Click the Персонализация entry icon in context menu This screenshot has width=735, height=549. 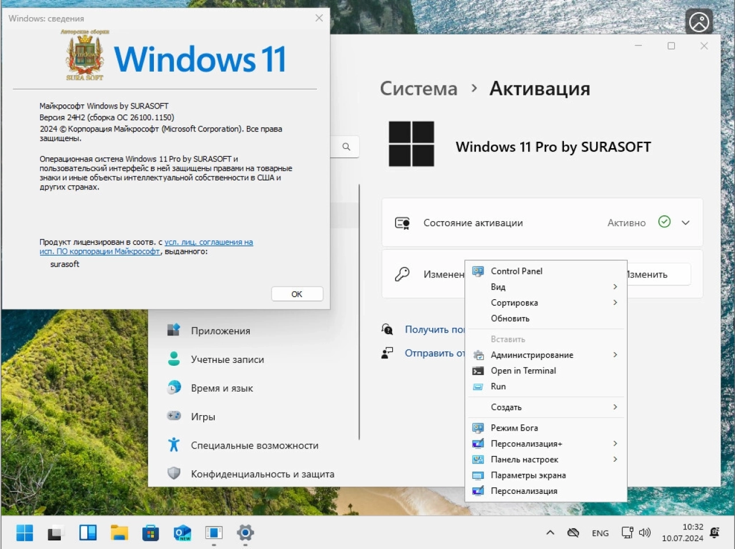click(x=478, y=491)
